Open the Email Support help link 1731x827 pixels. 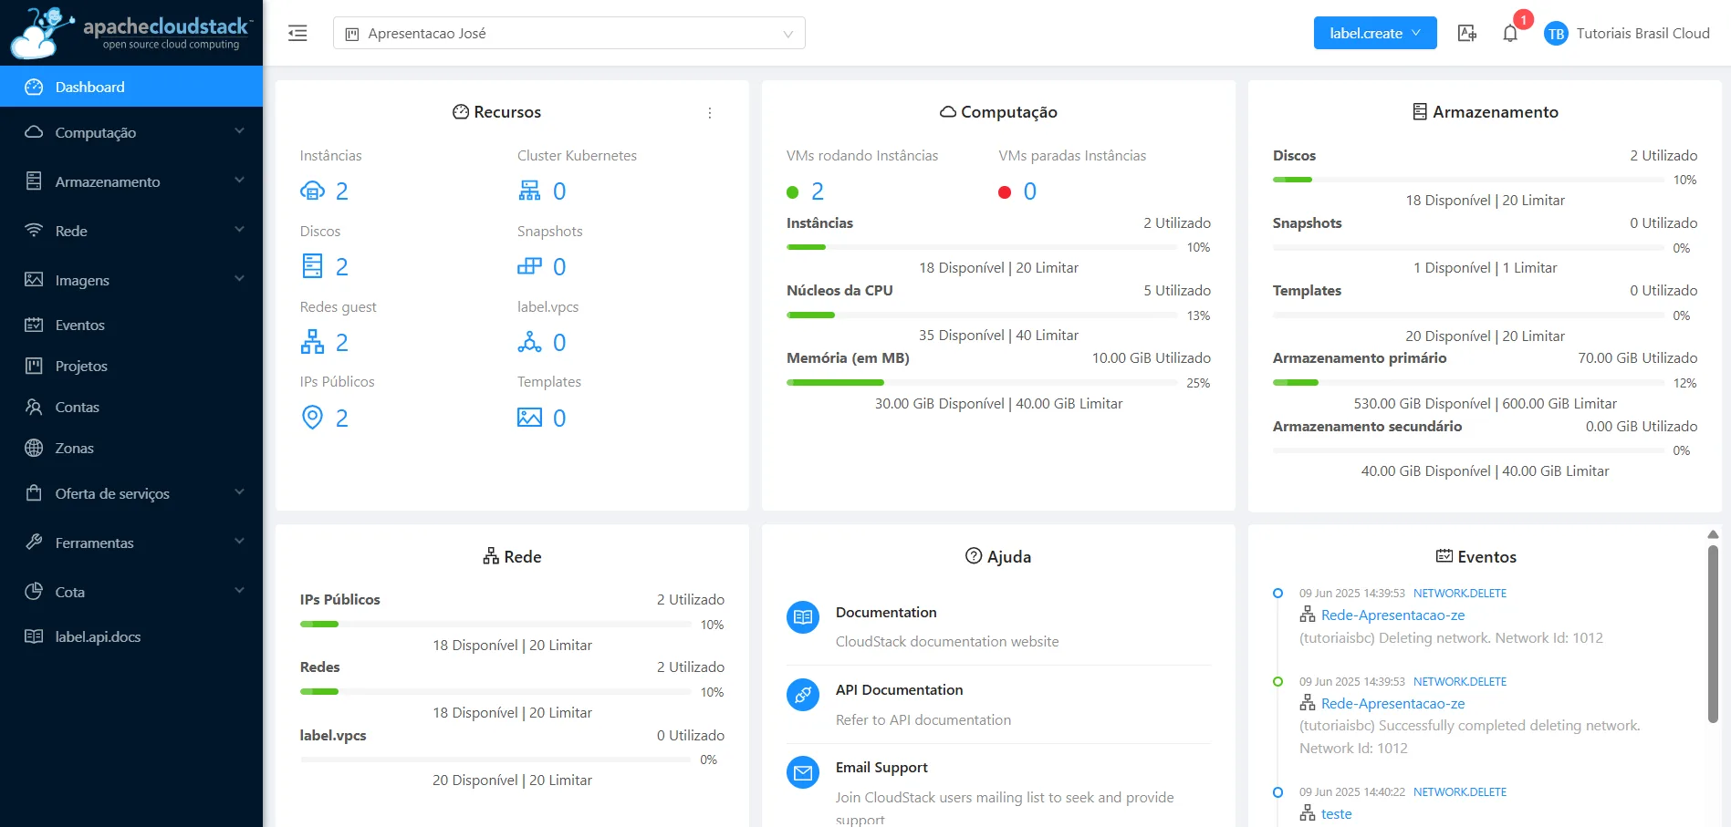tap(881, 768)
